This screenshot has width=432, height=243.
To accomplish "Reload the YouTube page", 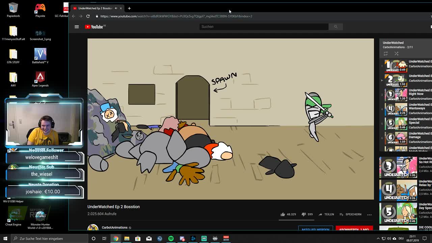I will (88, 16).
